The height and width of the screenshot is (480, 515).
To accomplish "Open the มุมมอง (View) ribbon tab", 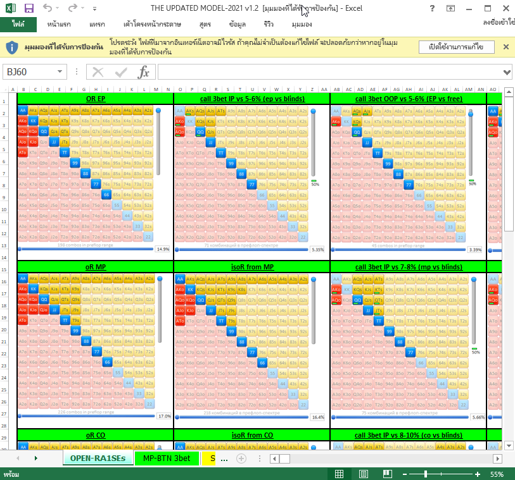I will pyautogui.click(x=302, y=24).
